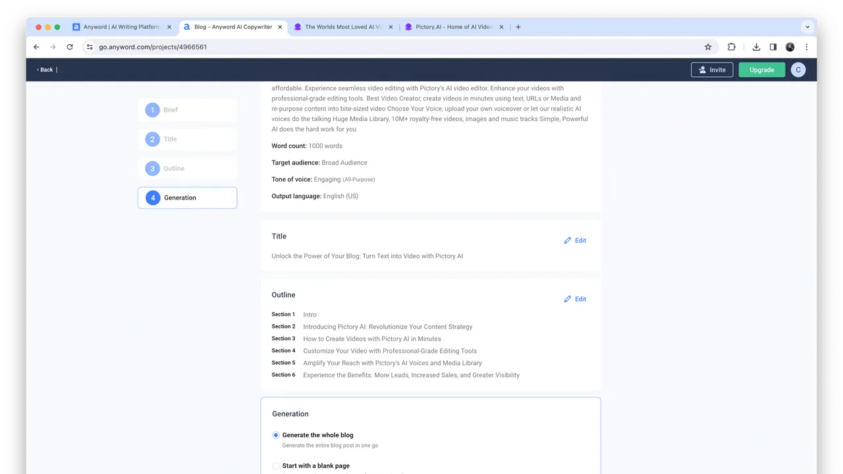Click Section 1 Intro row
Screen dimensions: 843x474
point(294,315)
